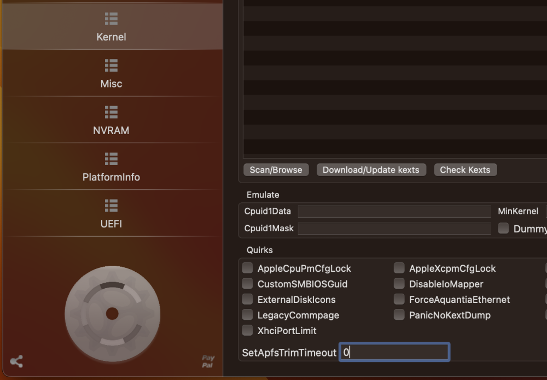This screenshot has height=380, width=547.
Task: Switch to the Misc section
Action: coord(112,73)
